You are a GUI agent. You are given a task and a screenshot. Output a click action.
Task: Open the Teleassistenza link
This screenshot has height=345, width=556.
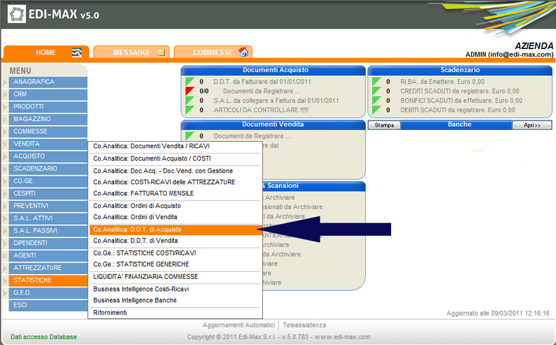point(304,325)
